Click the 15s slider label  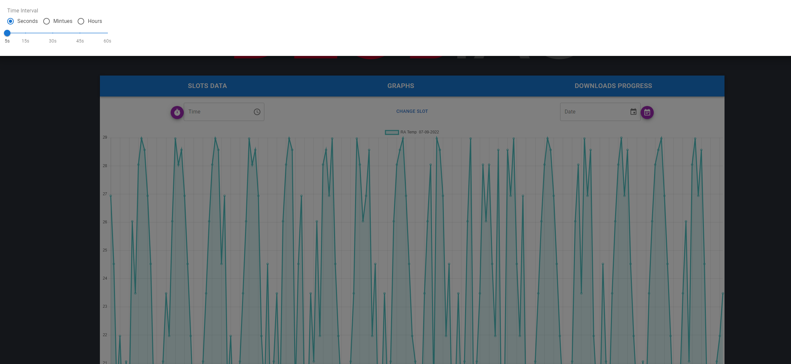26,41
